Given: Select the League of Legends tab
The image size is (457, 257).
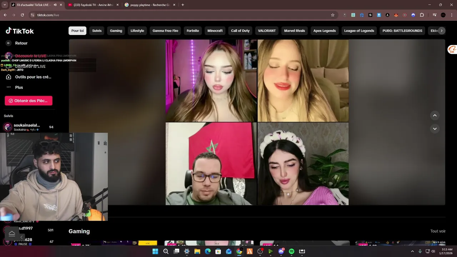Looking at the screenshot, I should pyautogui.click(x=359, y=31).
